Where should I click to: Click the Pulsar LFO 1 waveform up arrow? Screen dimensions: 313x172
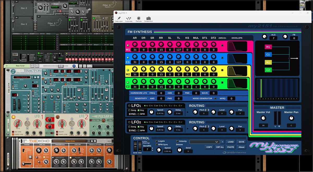coord(27,119)
